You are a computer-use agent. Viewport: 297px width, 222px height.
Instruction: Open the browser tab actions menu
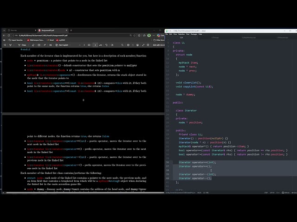(4, 30)
